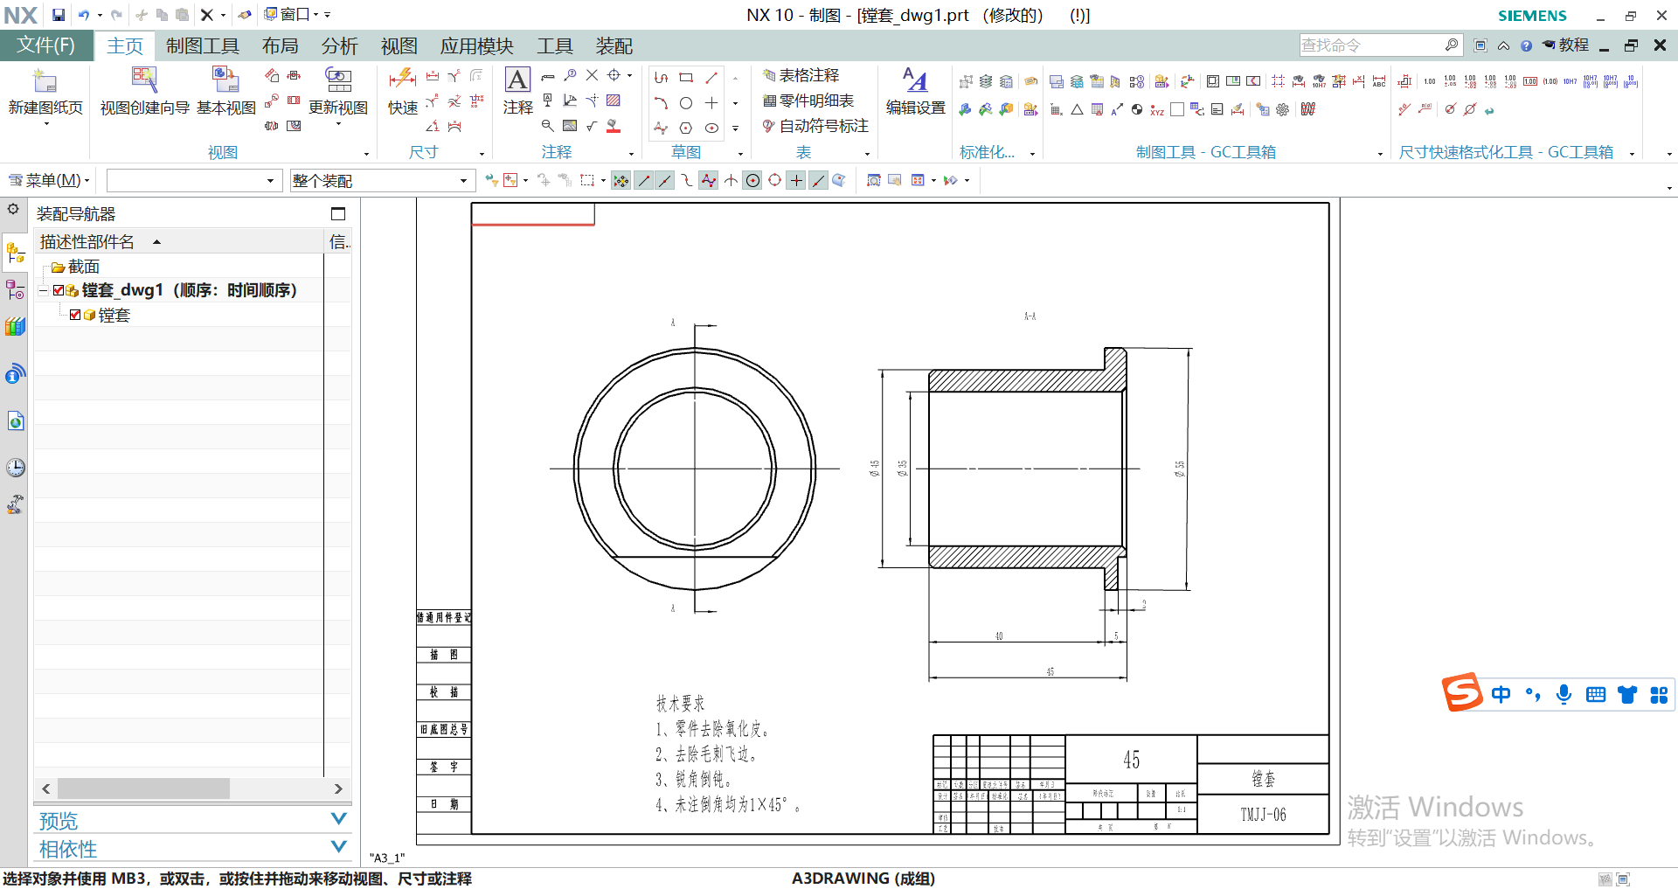The height and width of the screenshot is (889, 1678).
Task: Sort by the 描述性部件名 column header
Action: pyautogui.click(x=178, y=242)
